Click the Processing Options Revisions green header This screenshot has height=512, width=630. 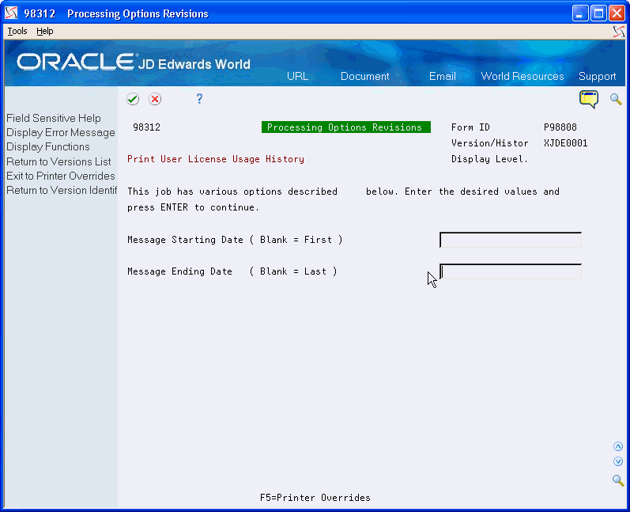pyautogui.click(x=346, y=127)
